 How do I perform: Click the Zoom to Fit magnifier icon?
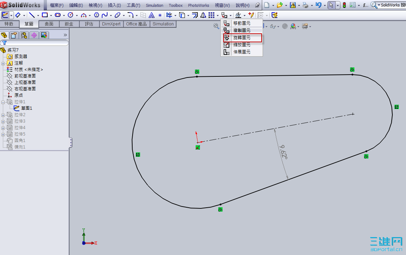point(216,26)
